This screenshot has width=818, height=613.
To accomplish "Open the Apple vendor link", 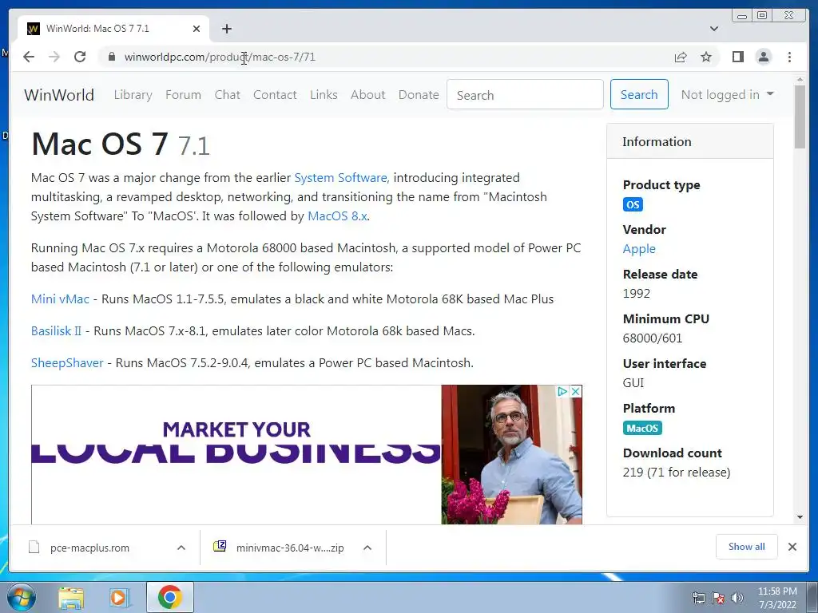I will pyautogui.click(x=639, y=249).
